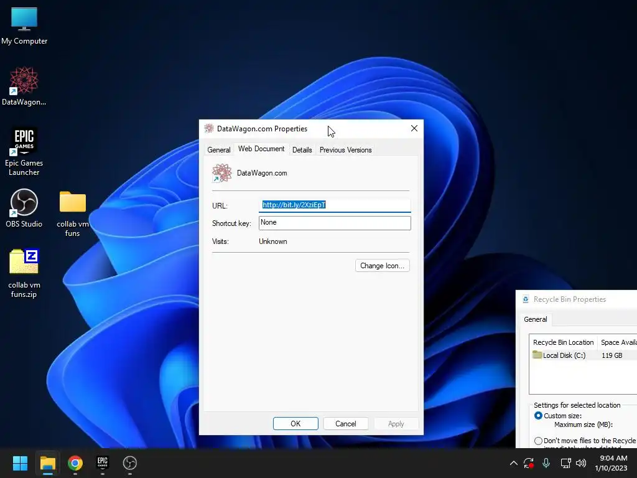Click the DataWagon.com name label in dialog

tap(262, 173)
